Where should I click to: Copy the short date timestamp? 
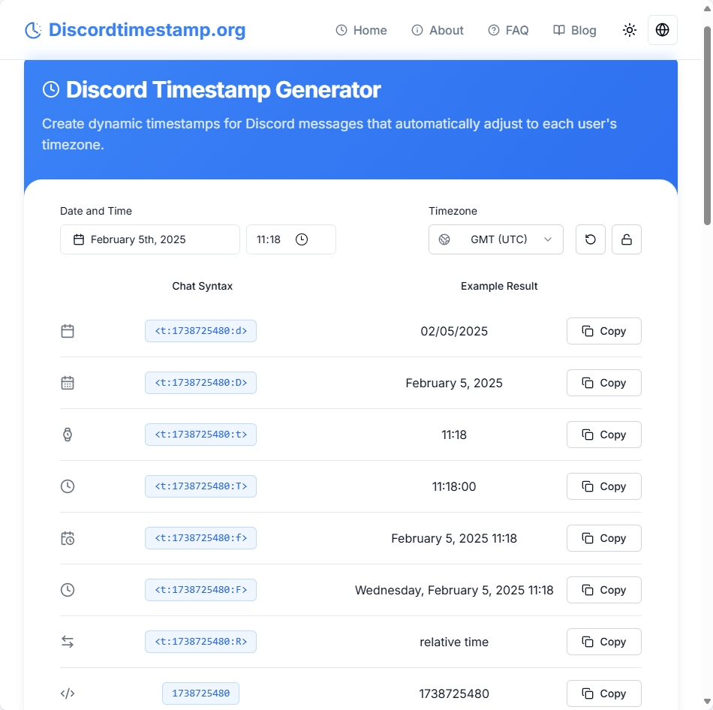603,331
